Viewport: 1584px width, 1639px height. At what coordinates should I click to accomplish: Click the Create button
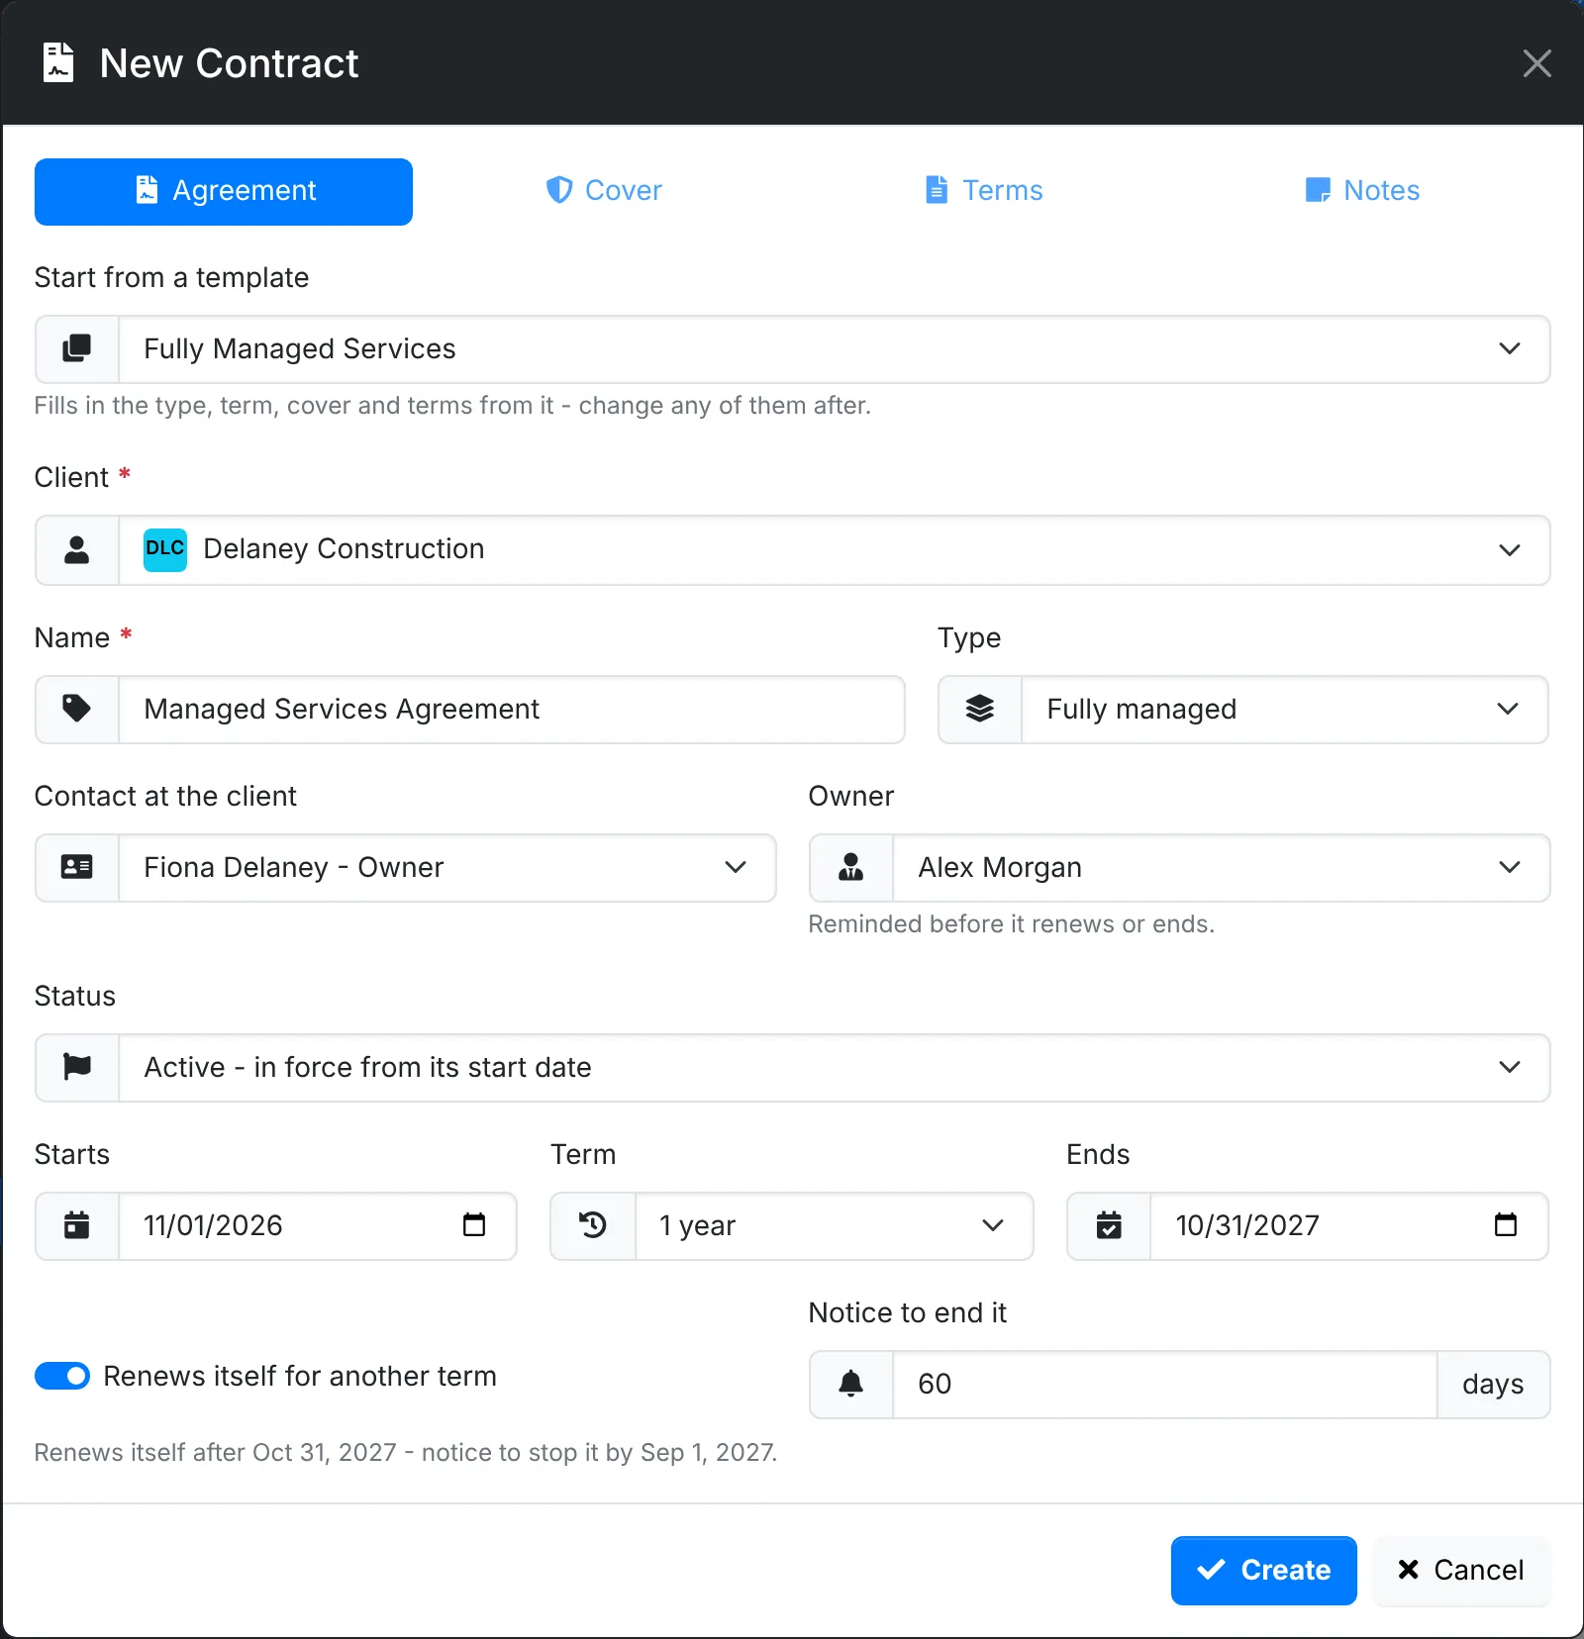point(1263,1570)
